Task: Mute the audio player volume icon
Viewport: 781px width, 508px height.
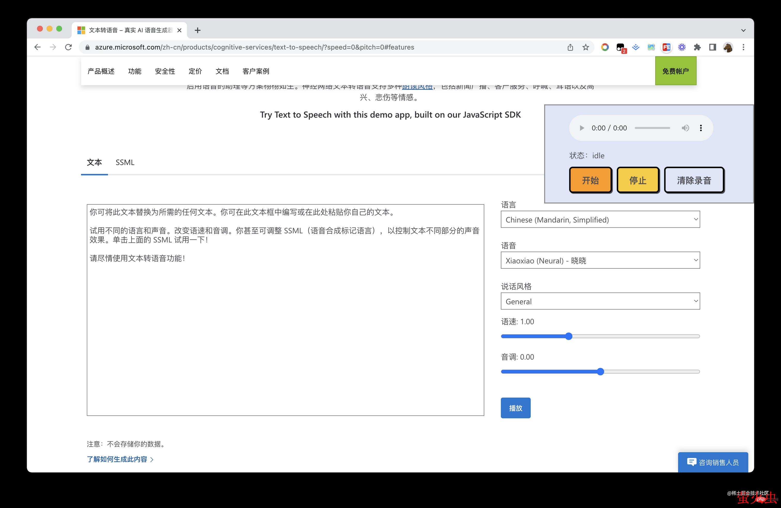Action: click(685, 128)
